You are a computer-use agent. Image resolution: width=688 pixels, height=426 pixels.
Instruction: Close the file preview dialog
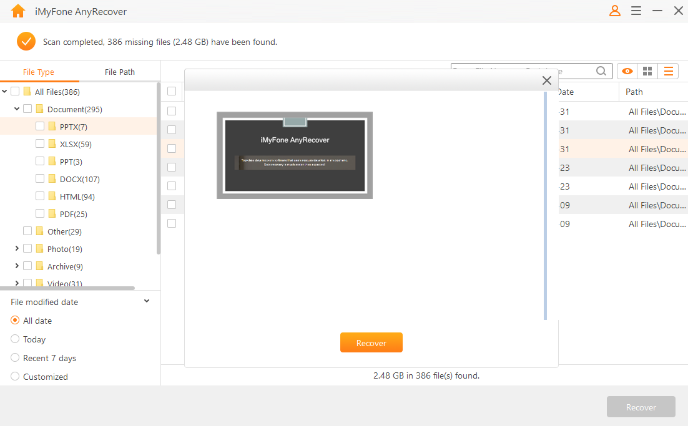click(546, 80)
